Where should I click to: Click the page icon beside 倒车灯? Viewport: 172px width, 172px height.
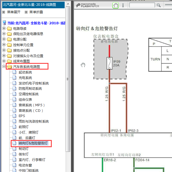click(x=14, y=154)
